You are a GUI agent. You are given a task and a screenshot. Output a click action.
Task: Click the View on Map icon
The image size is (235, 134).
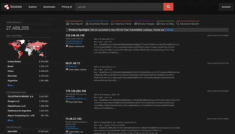pos(158,24)
